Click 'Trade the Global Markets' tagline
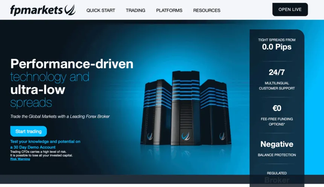The image size is (324, 187). (x=60, y=116)
